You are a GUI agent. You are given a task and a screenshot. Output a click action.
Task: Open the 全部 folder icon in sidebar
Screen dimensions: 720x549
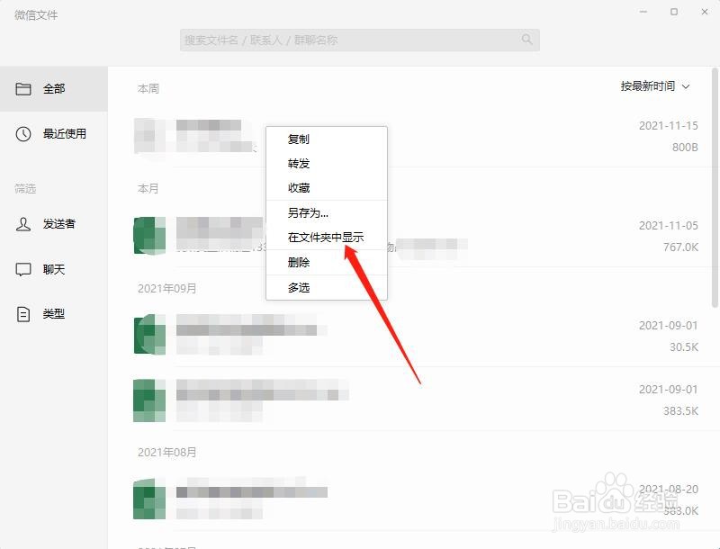coord(23,88)
